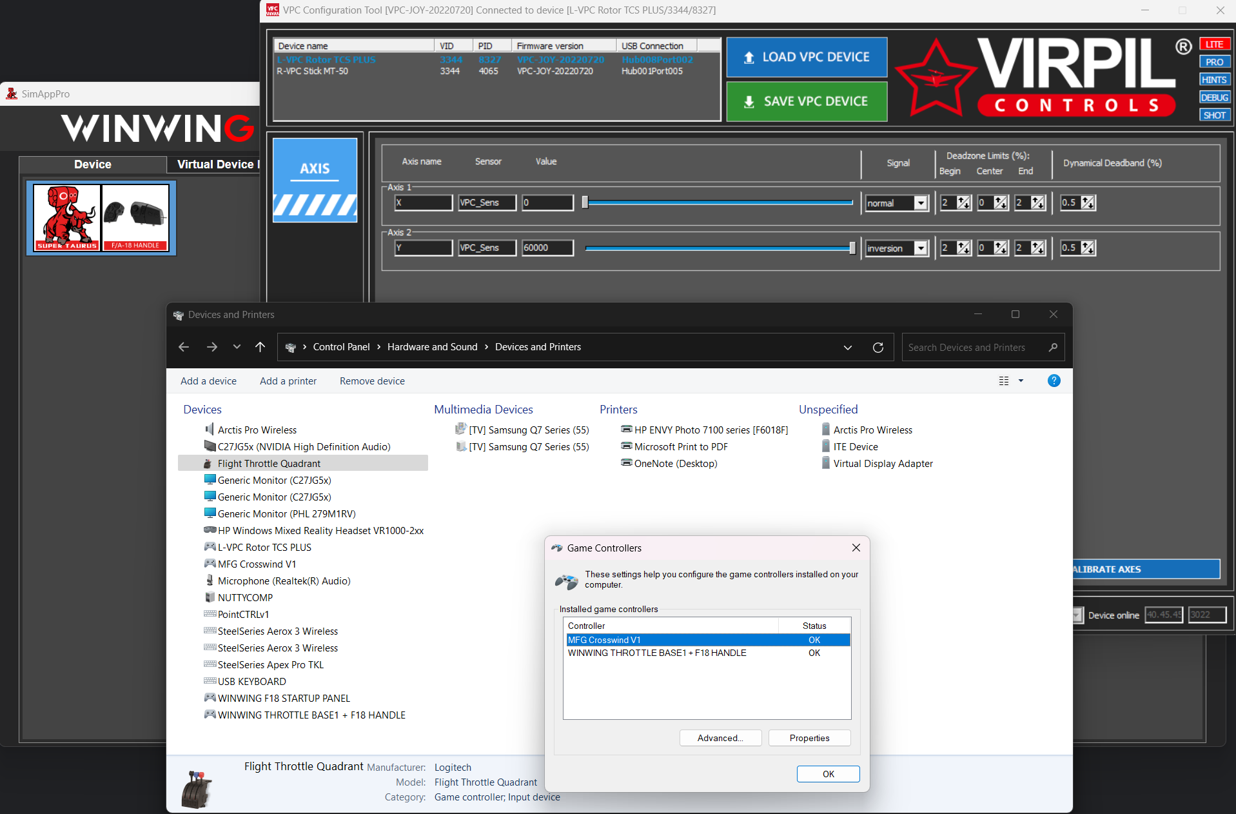Select Super Taurus device thumbnail

click(x=67, y=217)
